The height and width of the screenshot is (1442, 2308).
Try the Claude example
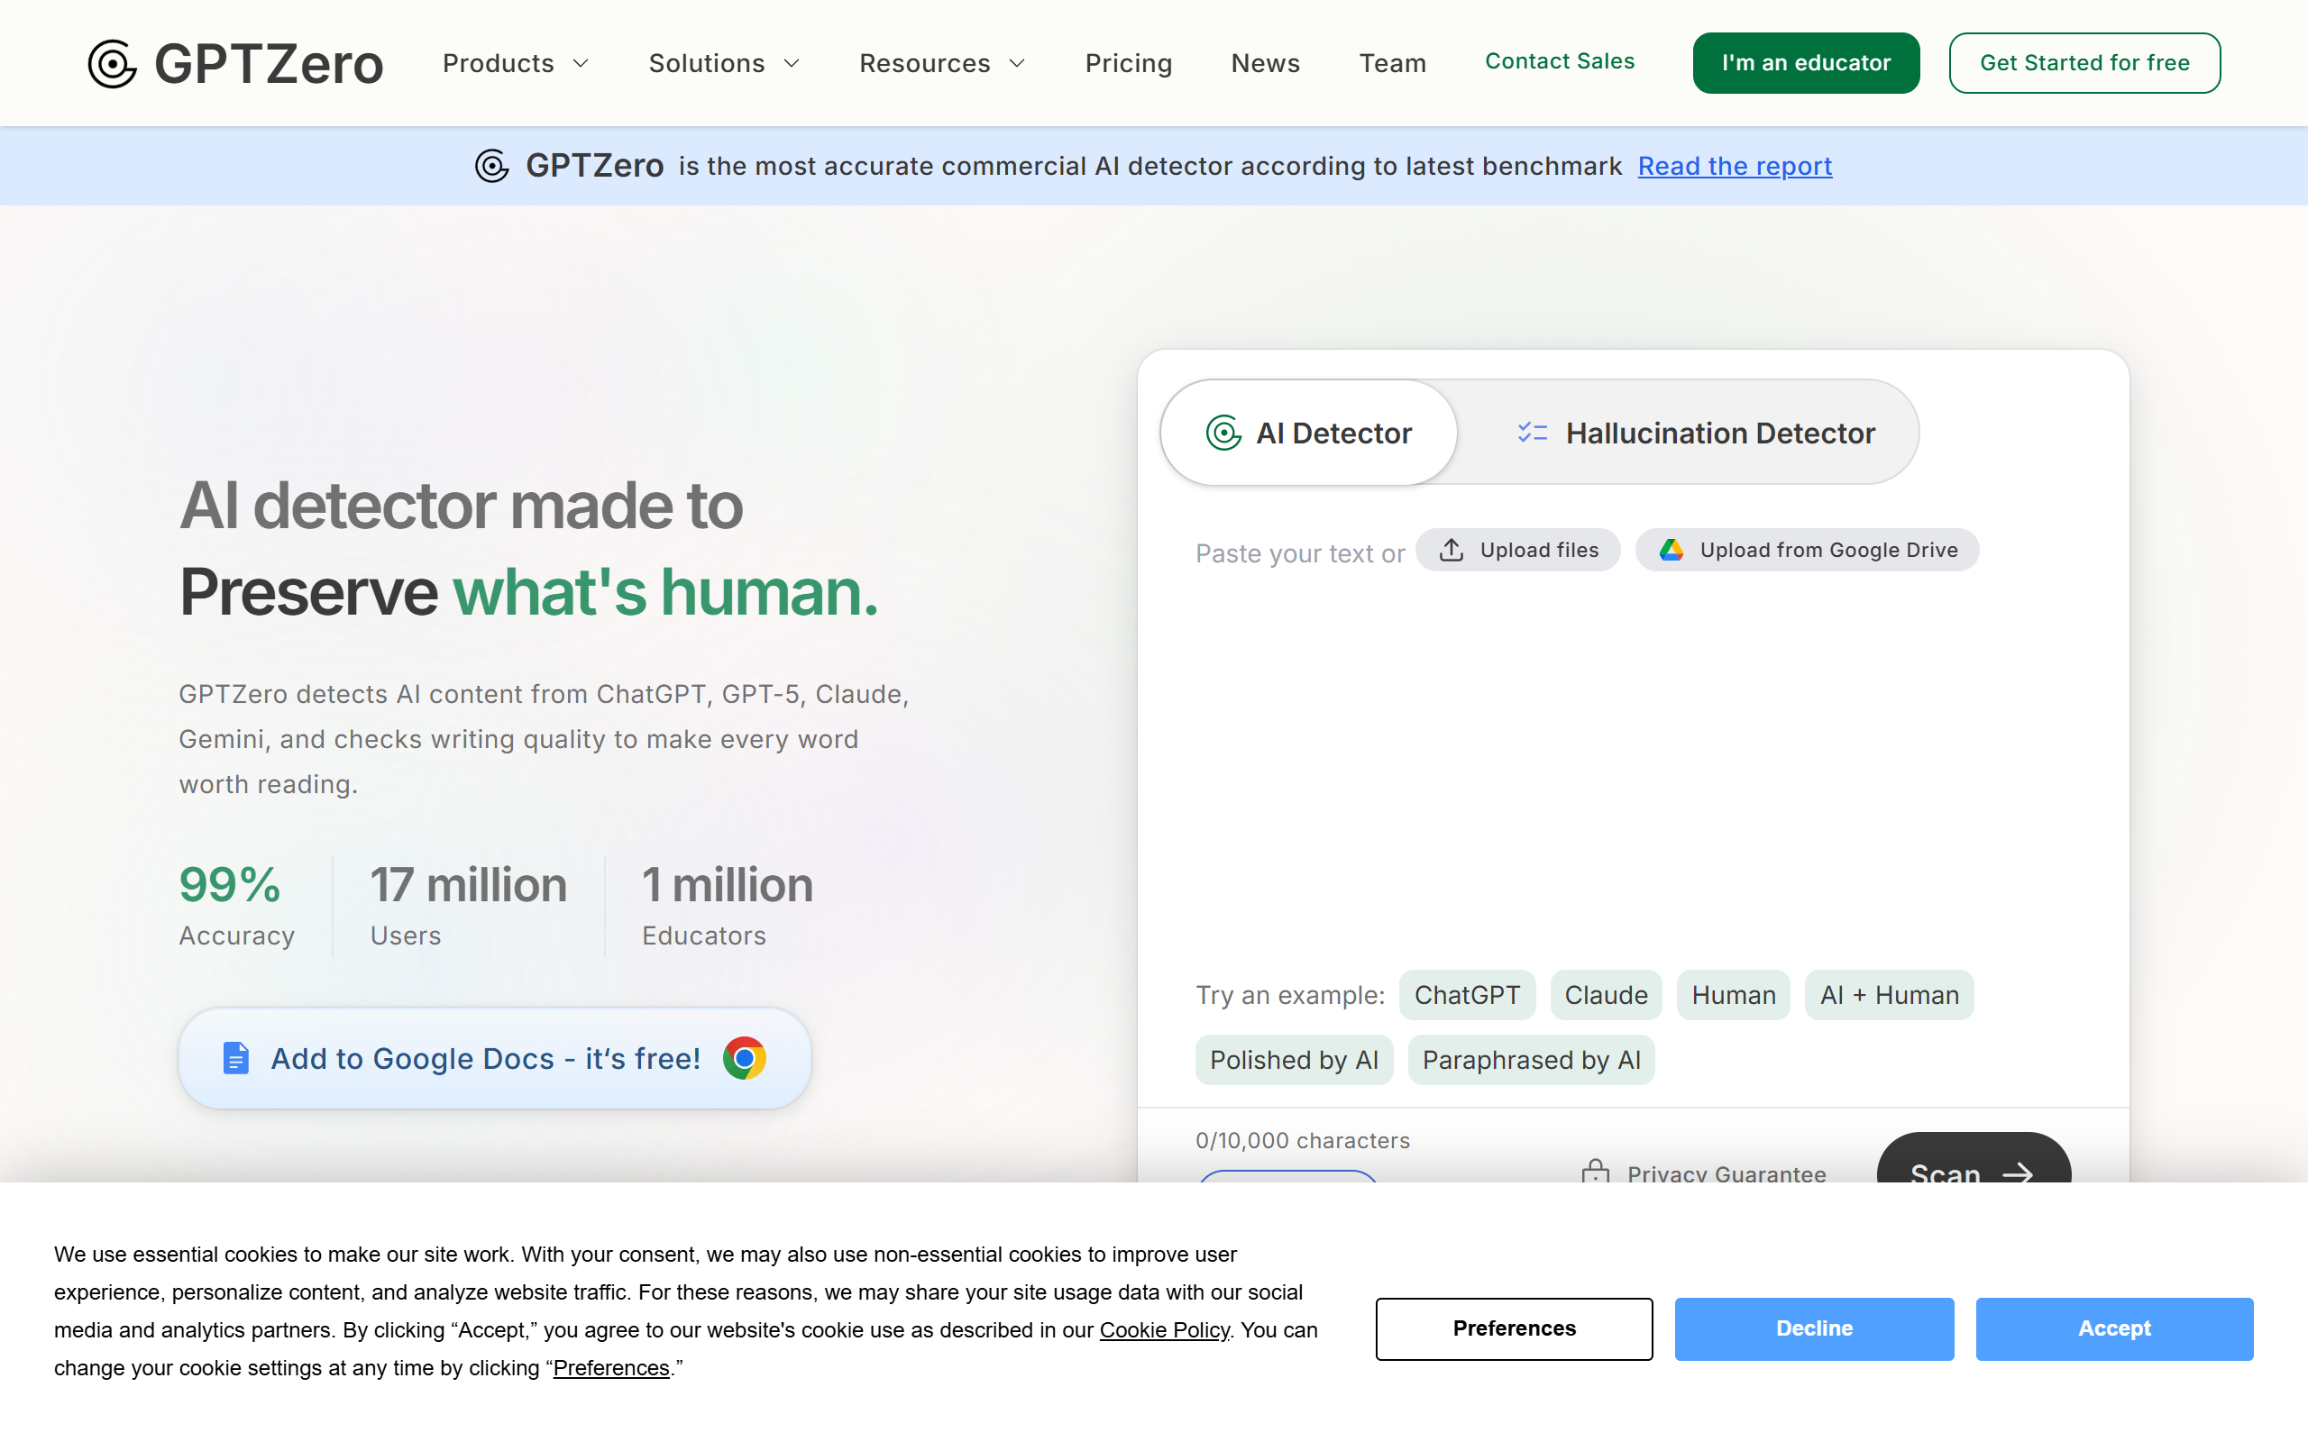pyautogui.click(x=1606, y=995)
